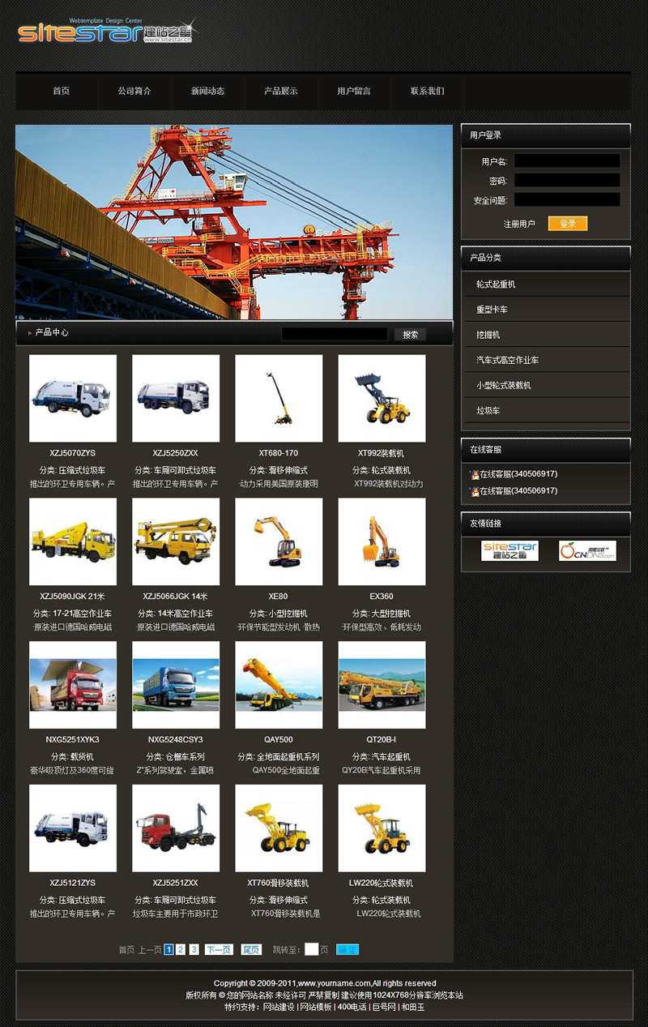Click the first online customer service icon

point(475,474)
